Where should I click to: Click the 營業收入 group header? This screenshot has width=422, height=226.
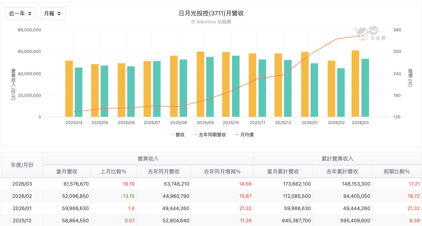point(148,159)
